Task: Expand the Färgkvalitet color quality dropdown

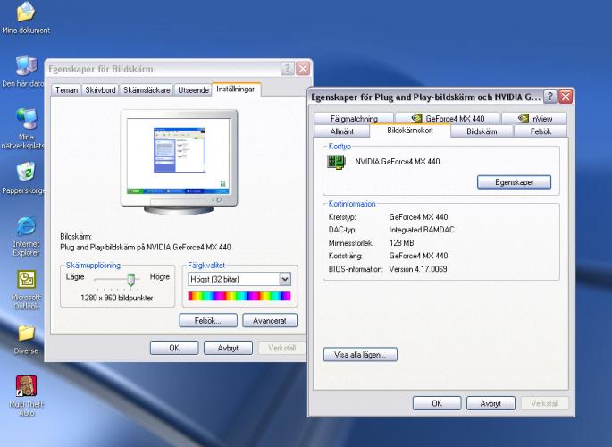Action: pos(285,279)
